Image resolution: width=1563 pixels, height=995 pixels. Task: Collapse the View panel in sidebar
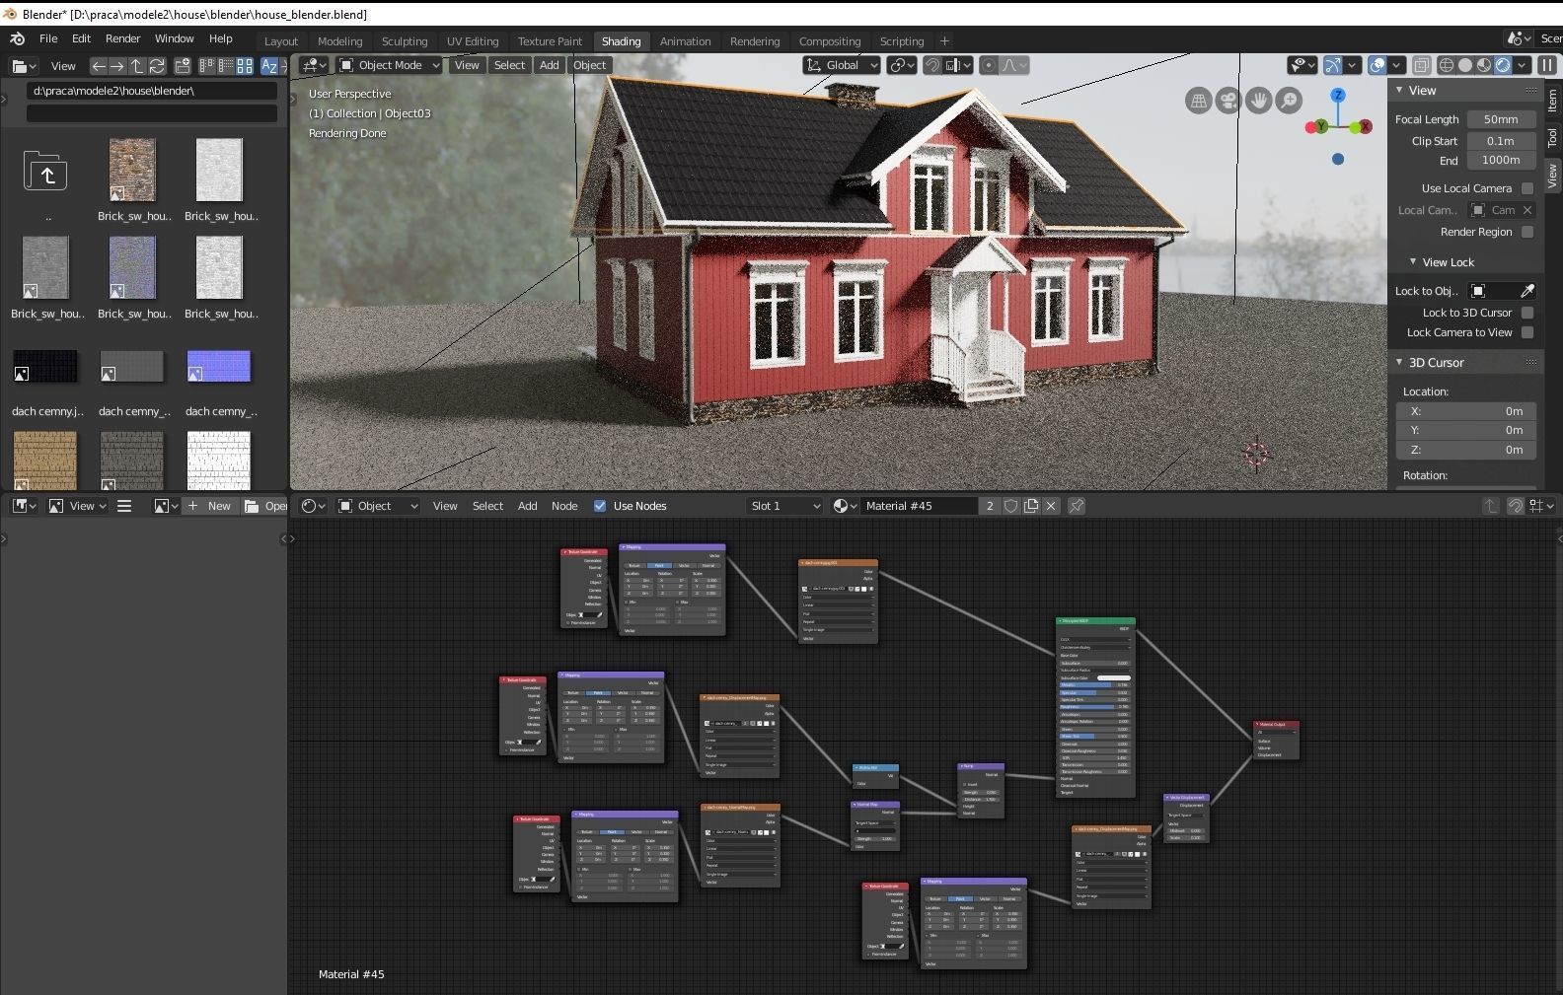[x=1399, y=91]
